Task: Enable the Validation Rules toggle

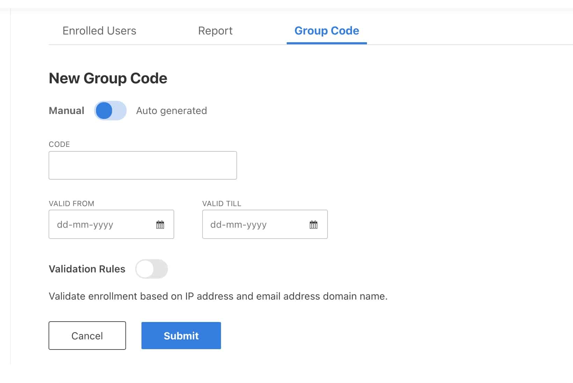Action: pyautogui.click(x=152, y=269)
